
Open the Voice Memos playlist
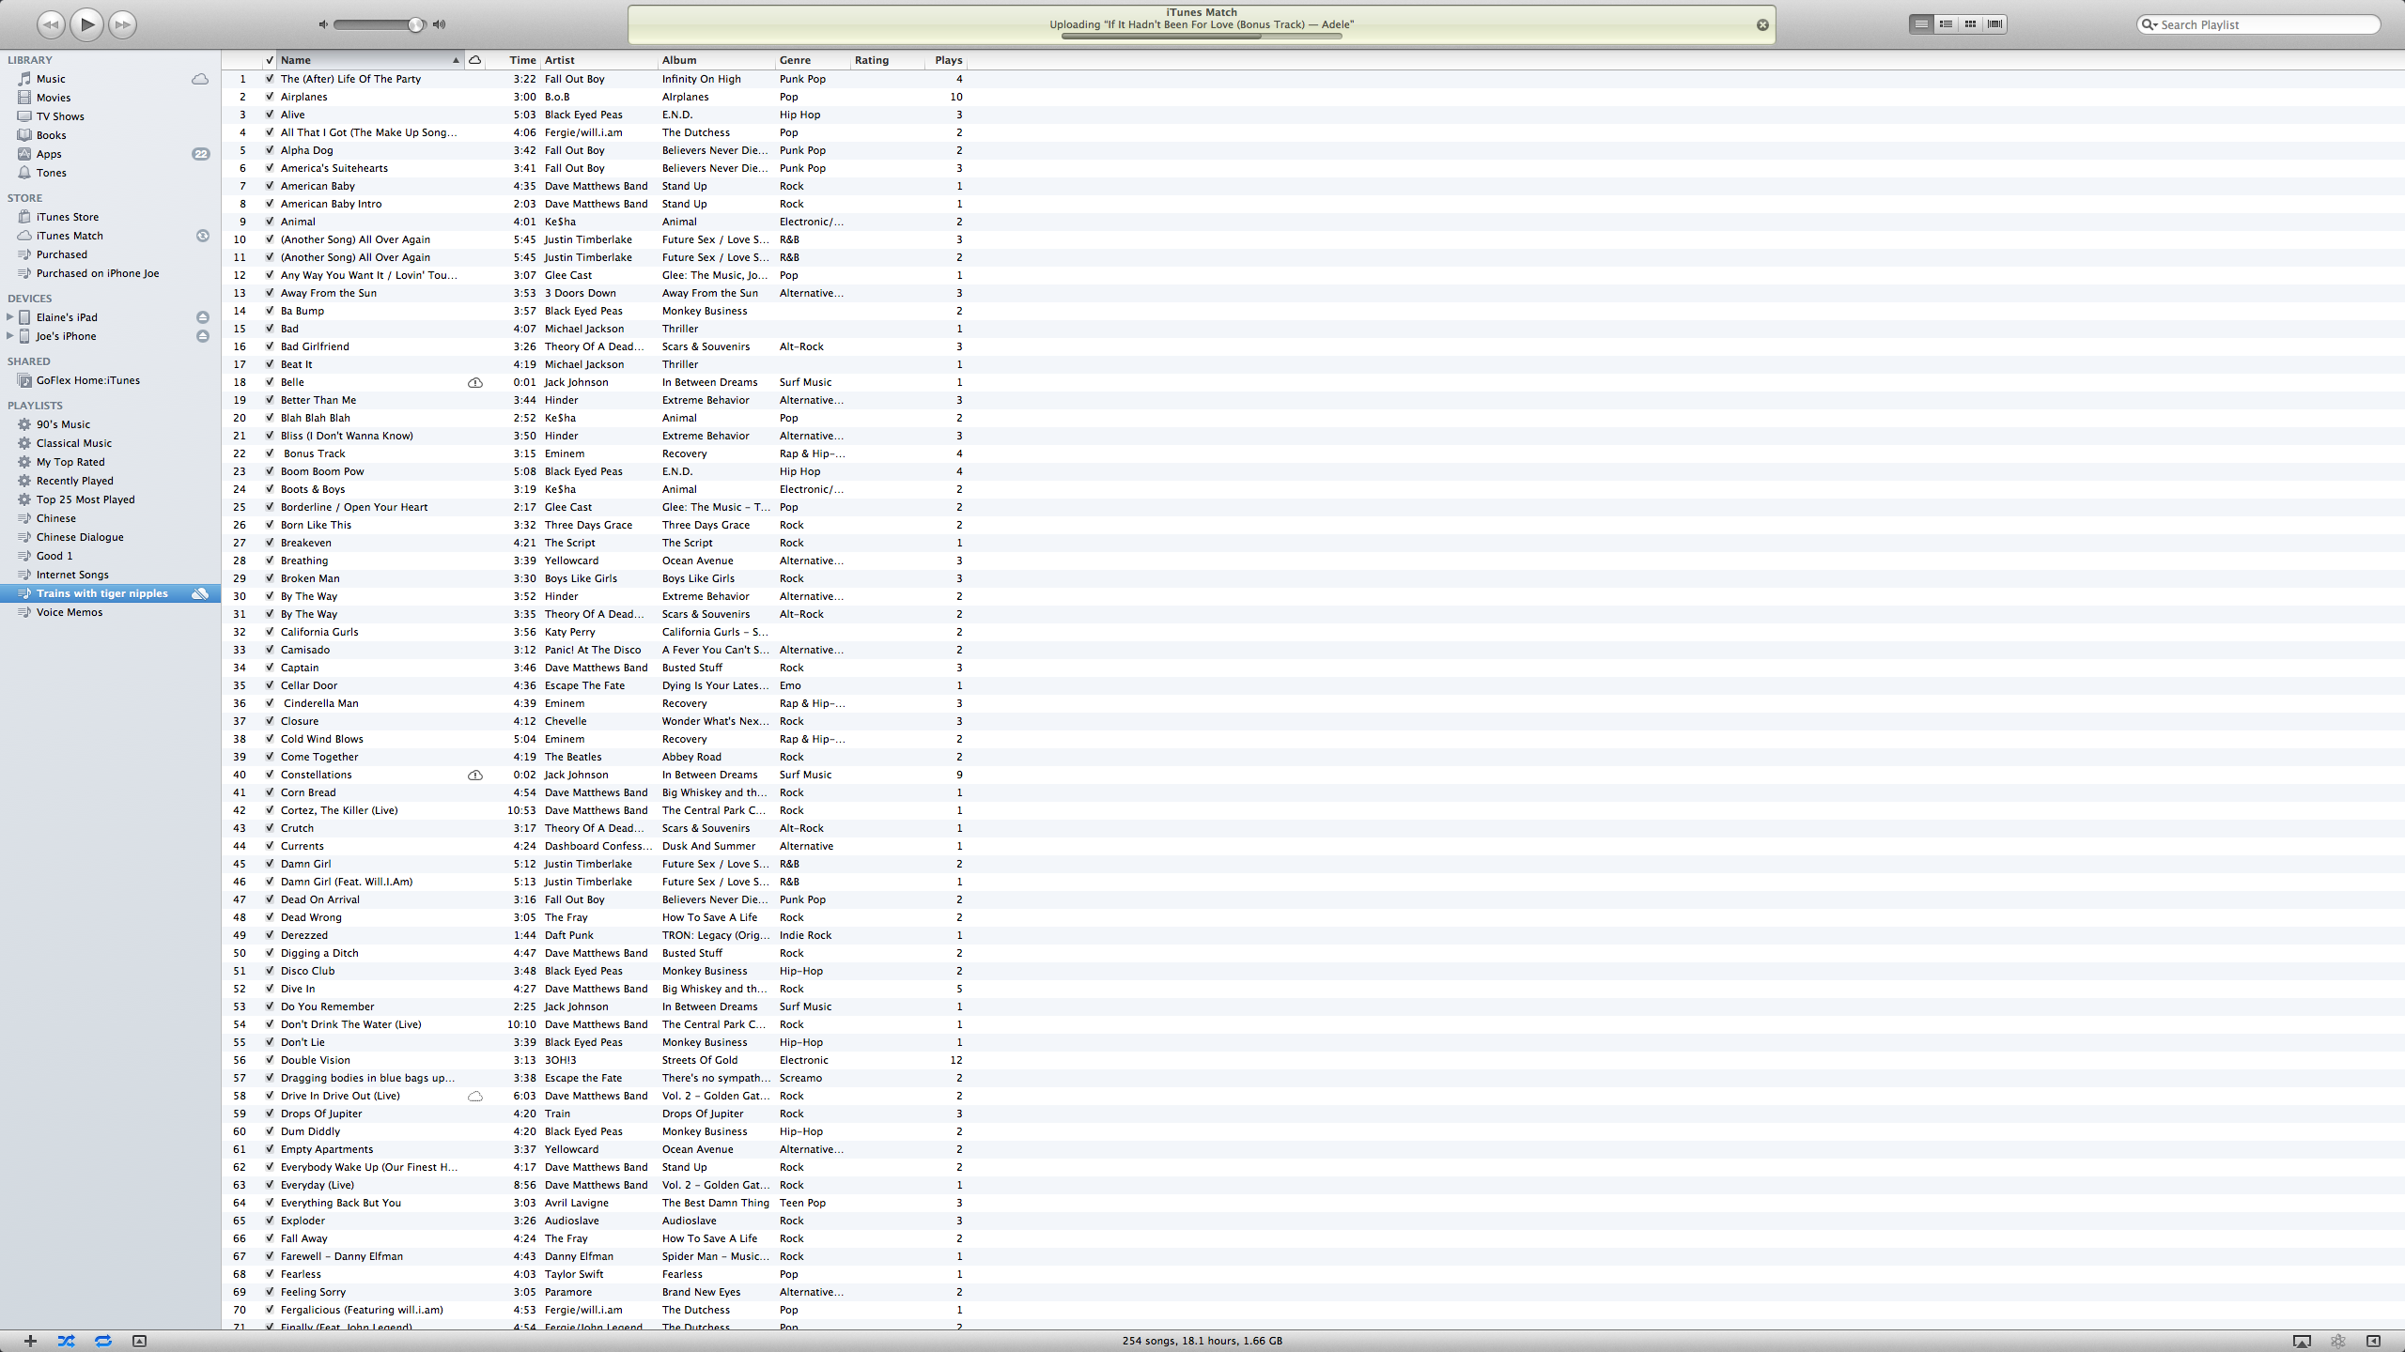pyautogui.click(x=70, y=612)
